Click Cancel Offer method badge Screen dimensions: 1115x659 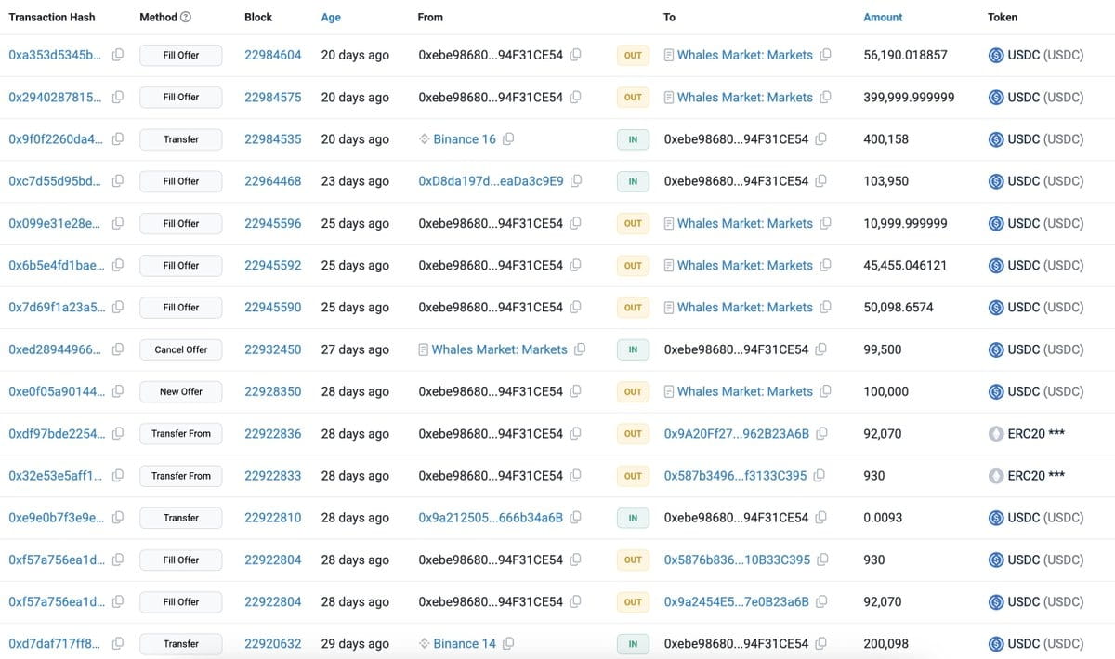(181, 349)
